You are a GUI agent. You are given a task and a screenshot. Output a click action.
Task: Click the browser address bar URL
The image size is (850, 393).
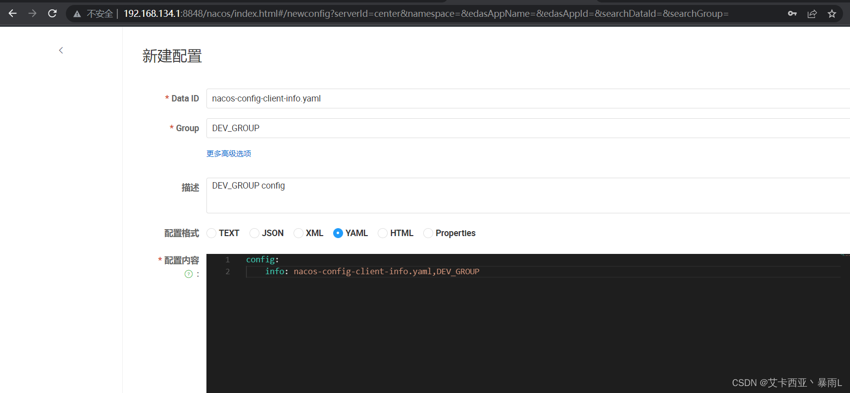click(426, 13)
